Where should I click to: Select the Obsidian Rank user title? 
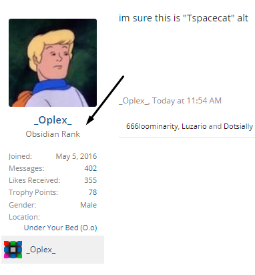53,134
